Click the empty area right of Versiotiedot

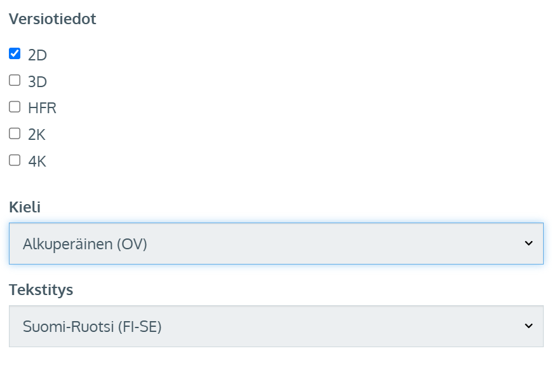pos(318,19)
